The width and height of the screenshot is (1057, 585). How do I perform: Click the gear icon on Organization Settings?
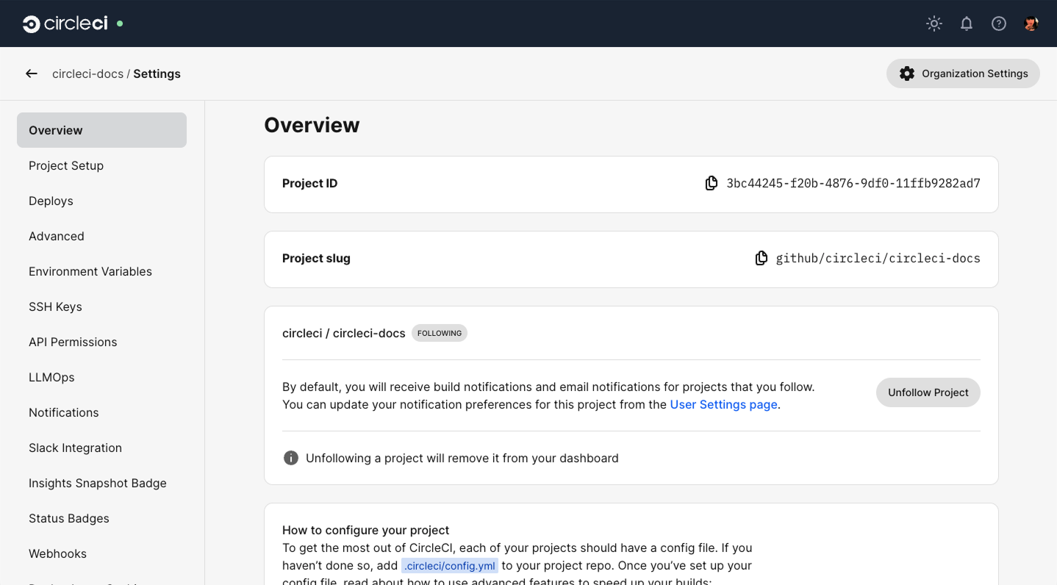tap(906, 73)
